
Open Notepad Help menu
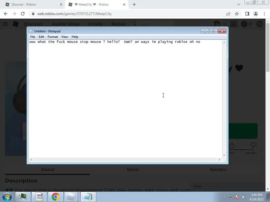pyautogui.click(x=75, y=37)
